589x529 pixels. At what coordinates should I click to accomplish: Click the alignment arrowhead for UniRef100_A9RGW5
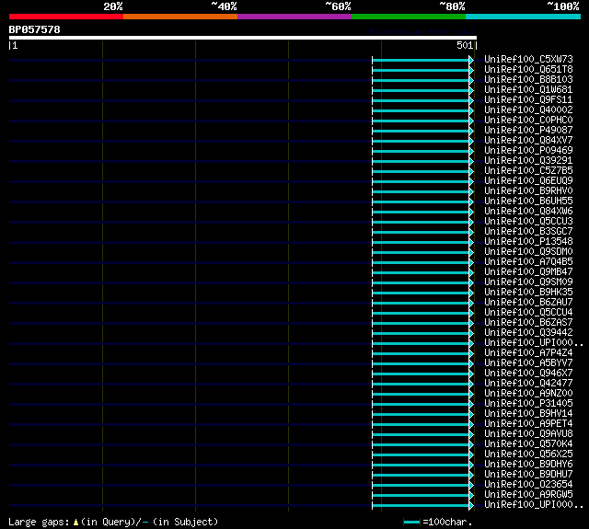point(471,496)
